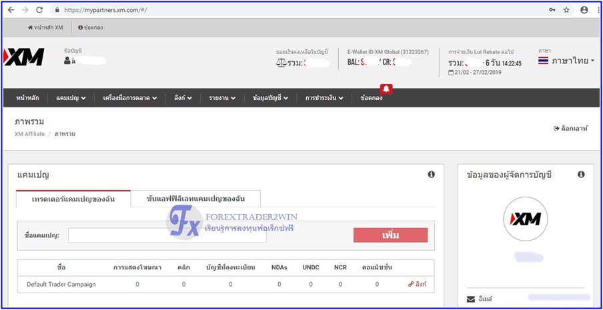Click the ล็อกเอาท์ logout link
The width and height of the screenshot is (603, 310).
tap(571, 128)
